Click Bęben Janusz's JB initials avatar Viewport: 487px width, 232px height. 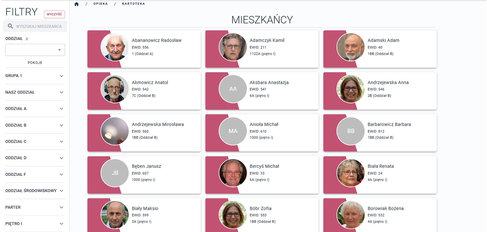[115, 173]
